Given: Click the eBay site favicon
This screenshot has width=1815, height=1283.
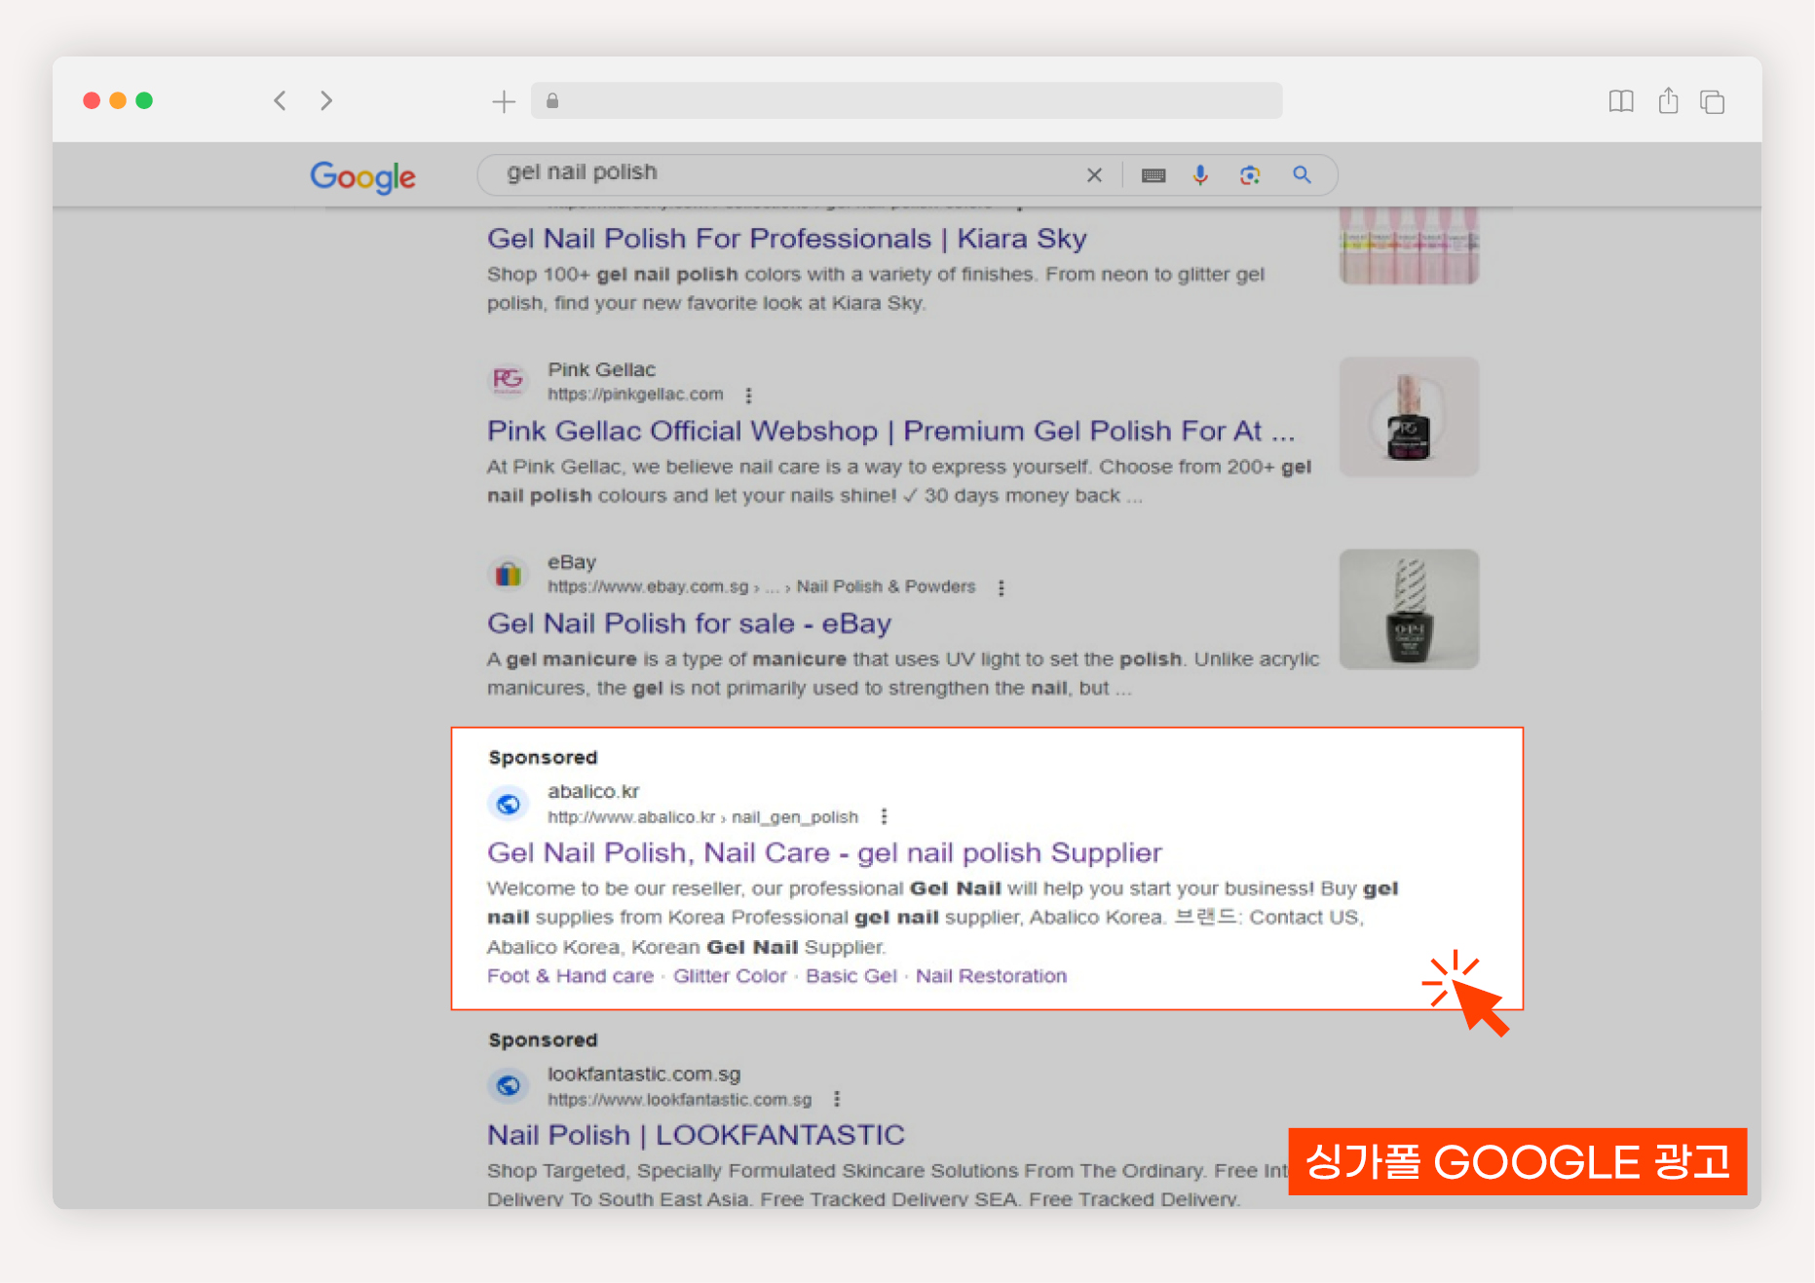Looking at the screenshot, I should tap(508, 574).
